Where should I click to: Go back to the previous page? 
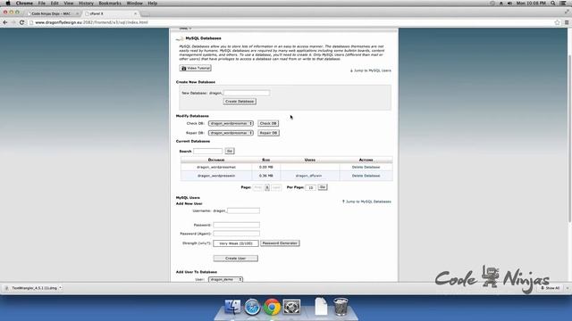[5, 22]
